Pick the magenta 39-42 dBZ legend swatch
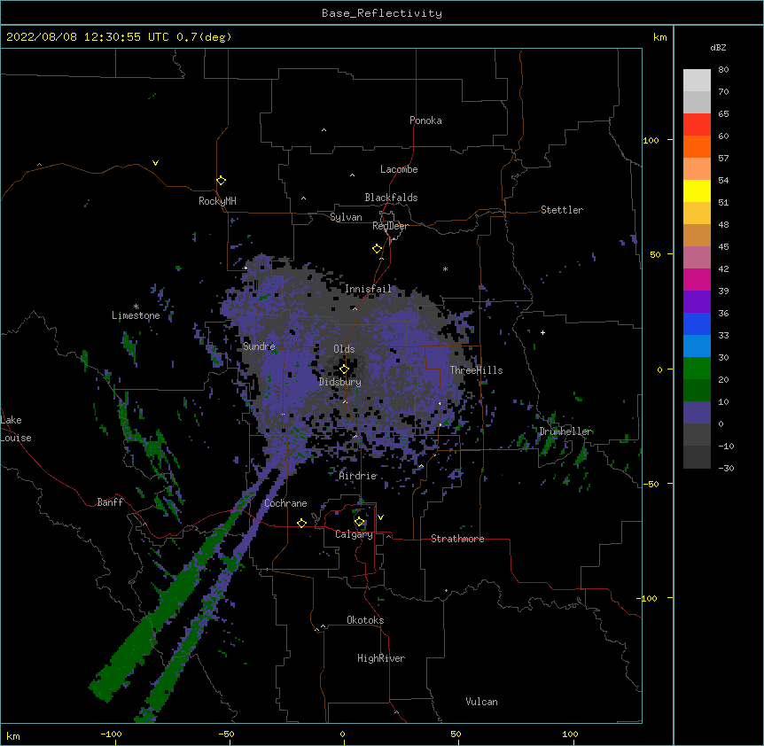The image size is (764, 746). (x=697, y=280)
